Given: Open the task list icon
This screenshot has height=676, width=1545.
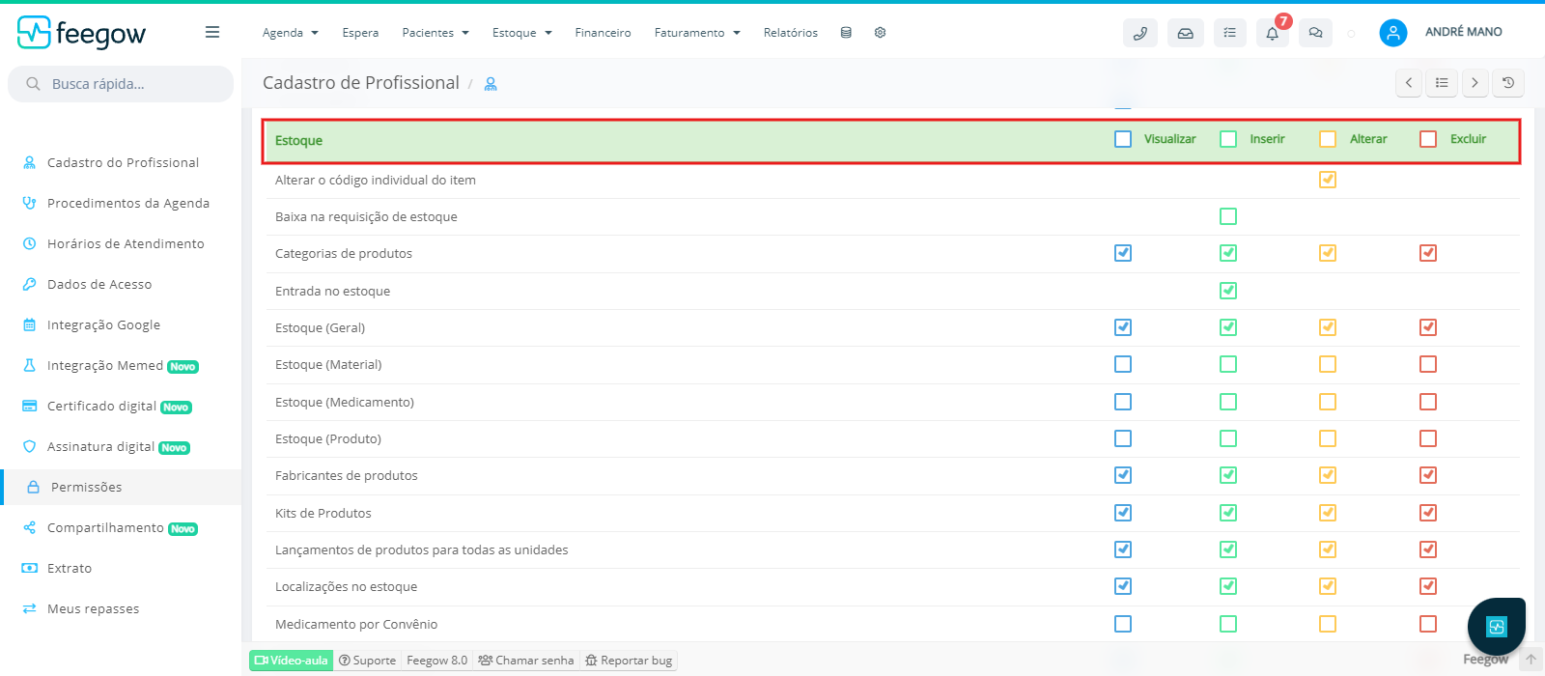Looking at the screenshot, I should (1229, 33).
